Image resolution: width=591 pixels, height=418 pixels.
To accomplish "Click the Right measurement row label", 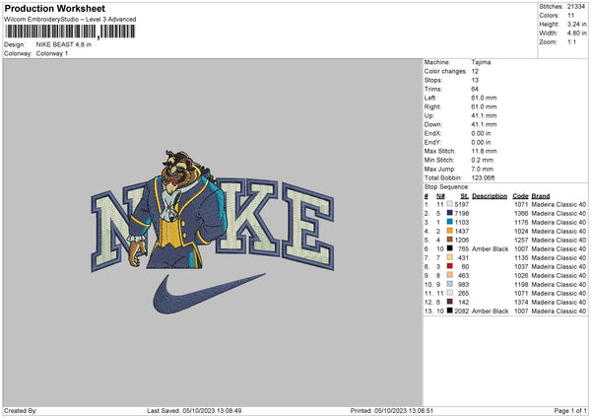I will click(432, 106).
